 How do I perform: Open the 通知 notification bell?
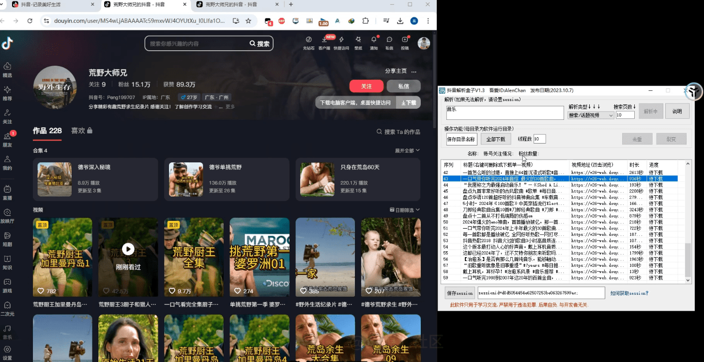click(373, 43)
